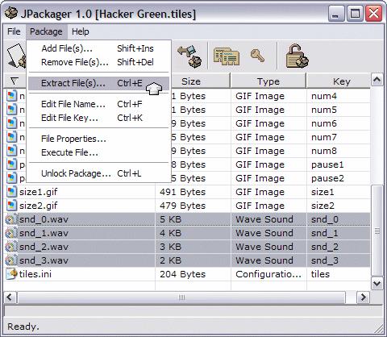Click the extract-files toolbar icon with arrow and box
Screen dimensions: 387x337
tap(189, 56)
